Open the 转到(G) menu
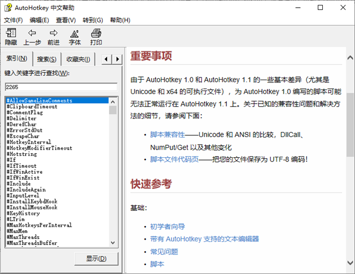This screenshot has height=274, width=355. [x=93, y=20]
